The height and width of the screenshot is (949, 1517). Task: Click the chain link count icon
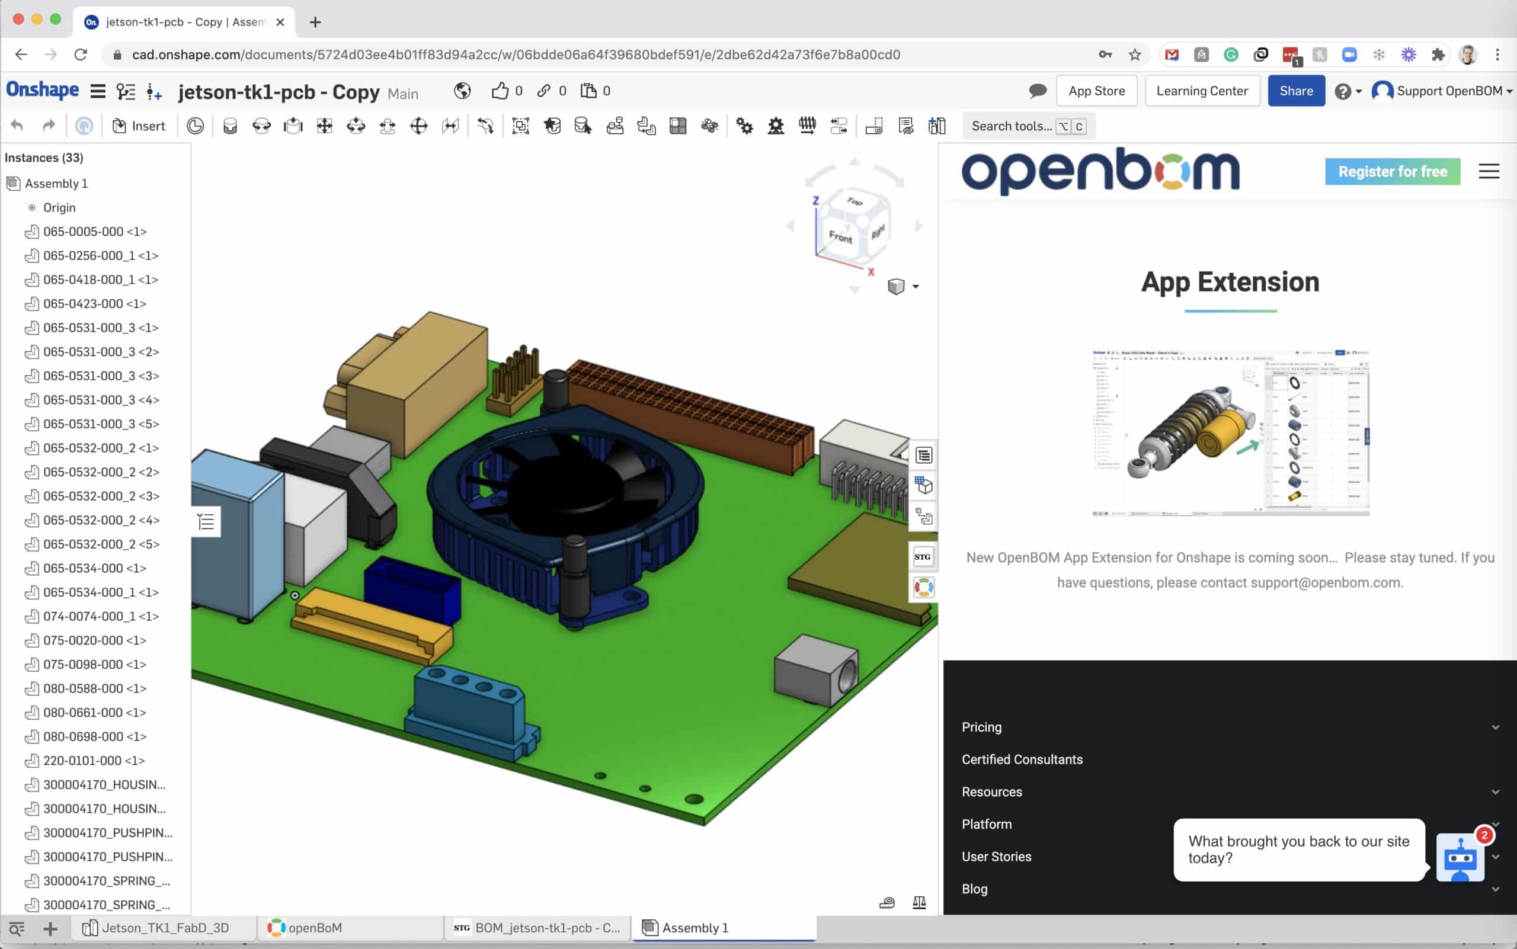click(x=544, y=91)
